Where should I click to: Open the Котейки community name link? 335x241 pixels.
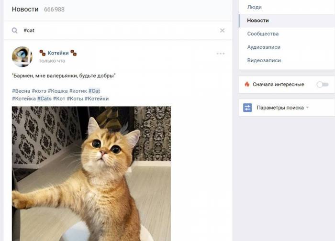tap(58, 53)
